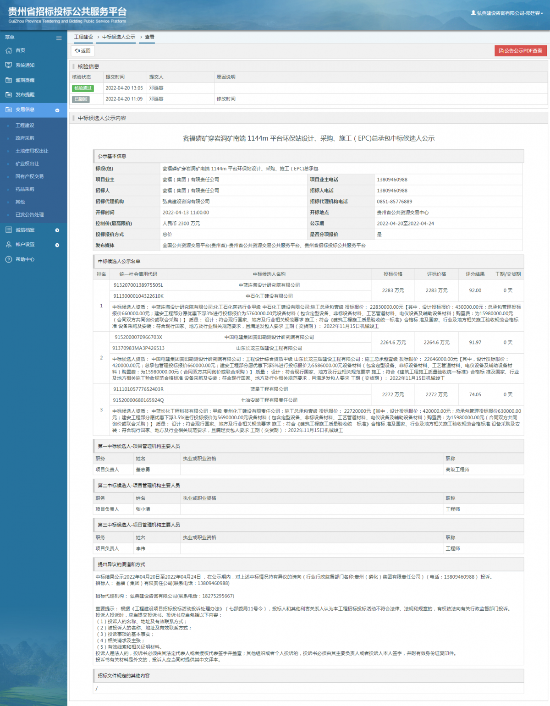Click the user avatar icon in the header
Viewport: 550px width, 706px height.
click(x=473, y=13)
